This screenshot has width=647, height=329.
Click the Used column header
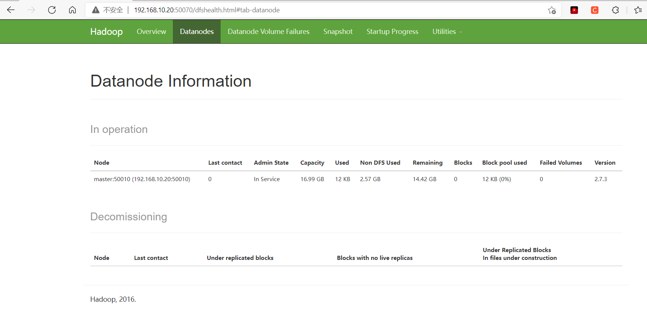(x=342, y=163)
